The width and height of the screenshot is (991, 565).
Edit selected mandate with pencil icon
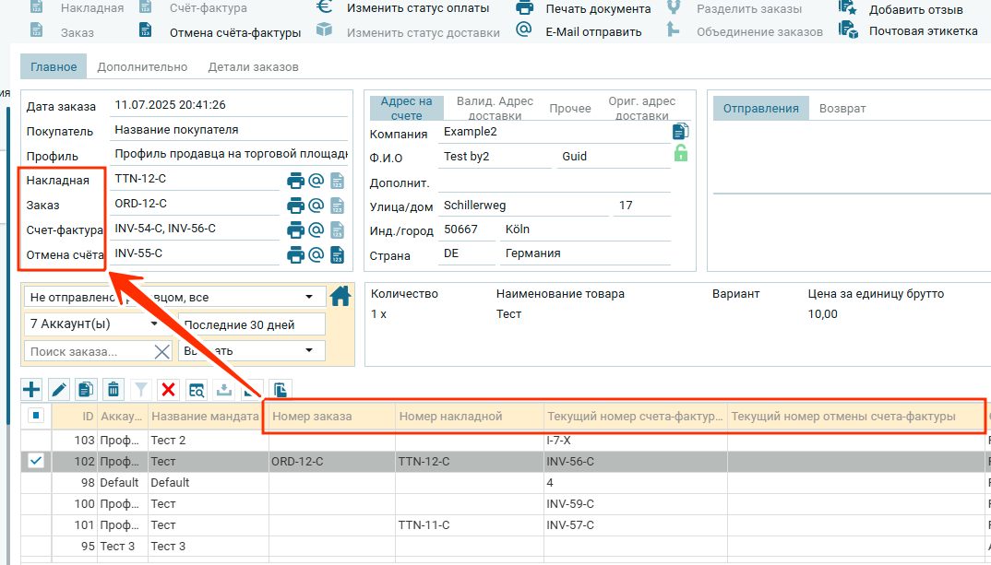pyautogui.click(x=58, y=390)
